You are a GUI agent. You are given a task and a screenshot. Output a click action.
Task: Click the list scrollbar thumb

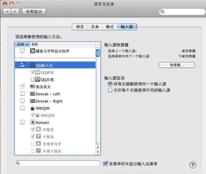click(98, 53)
